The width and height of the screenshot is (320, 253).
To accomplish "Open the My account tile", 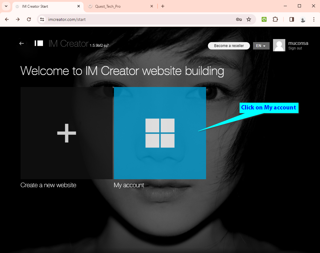I will point(160,133).
